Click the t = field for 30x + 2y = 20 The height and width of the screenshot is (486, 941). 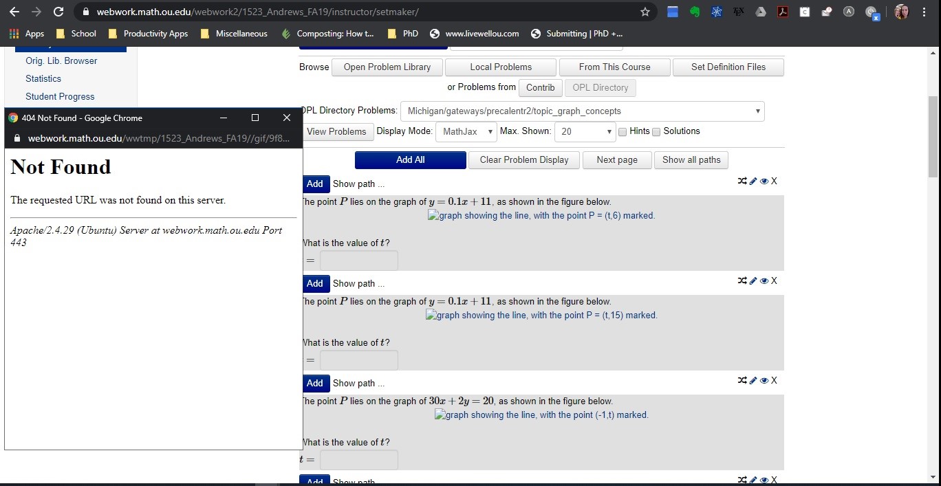pyautogui.click(x=358, y=461)
